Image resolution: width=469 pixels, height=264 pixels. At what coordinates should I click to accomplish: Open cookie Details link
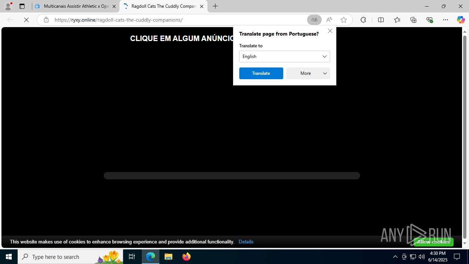[246, 242]
